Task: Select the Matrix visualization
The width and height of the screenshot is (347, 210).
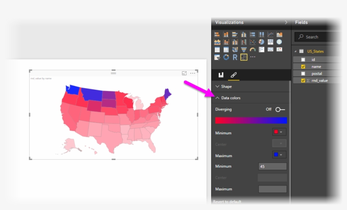Action: coord(226,50)
